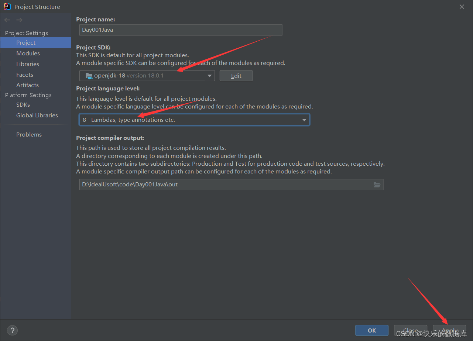Click the Close button

(411, 330)
